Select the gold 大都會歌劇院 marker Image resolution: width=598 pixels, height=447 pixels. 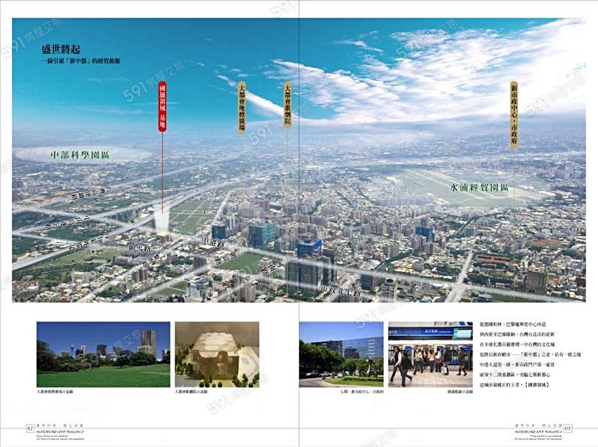(x=288, y=105)
